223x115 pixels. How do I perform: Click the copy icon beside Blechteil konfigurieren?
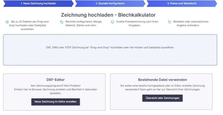click(x=62, y=22)
